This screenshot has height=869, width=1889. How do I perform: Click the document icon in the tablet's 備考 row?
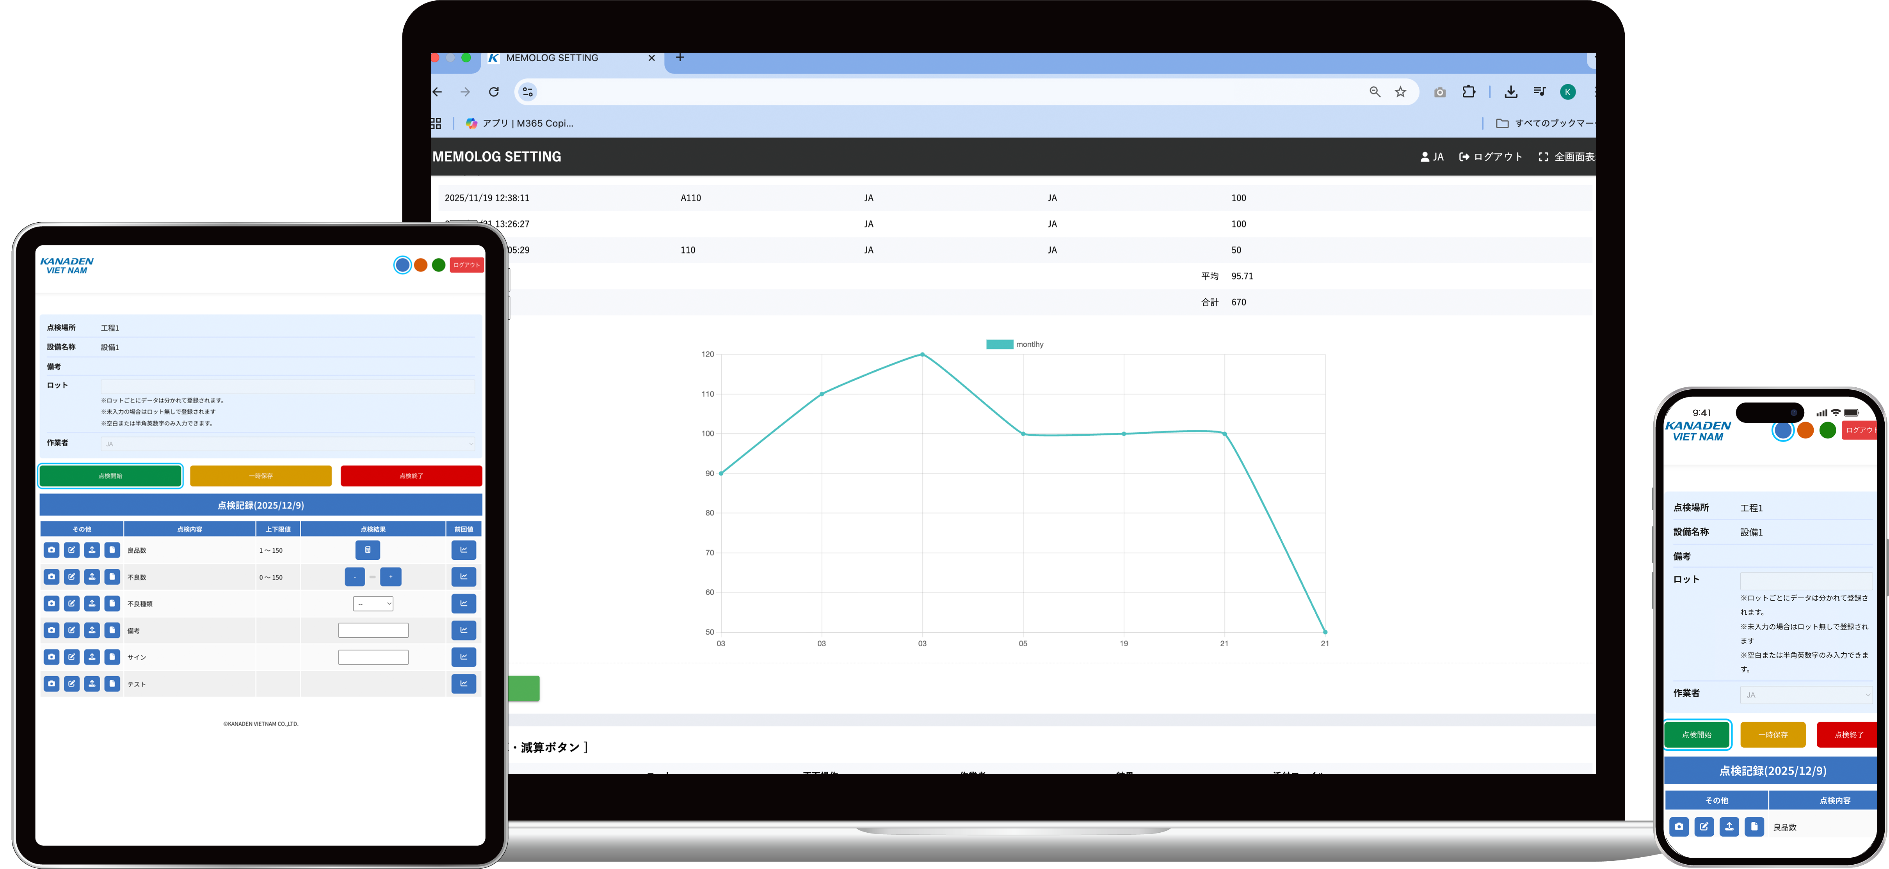pos(112,630)
